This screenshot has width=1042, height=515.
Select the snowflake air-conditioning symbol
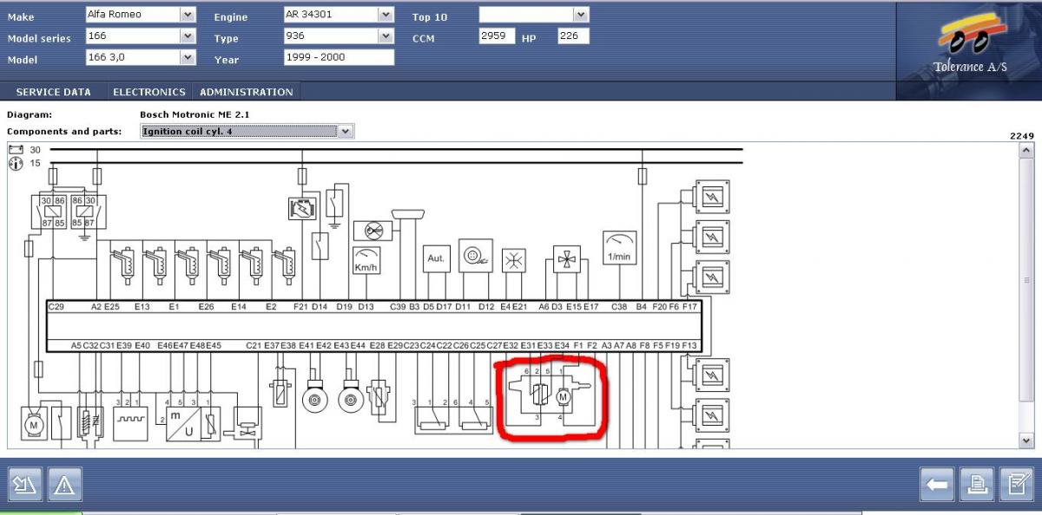pyautogui.click(x=514, y=259)
